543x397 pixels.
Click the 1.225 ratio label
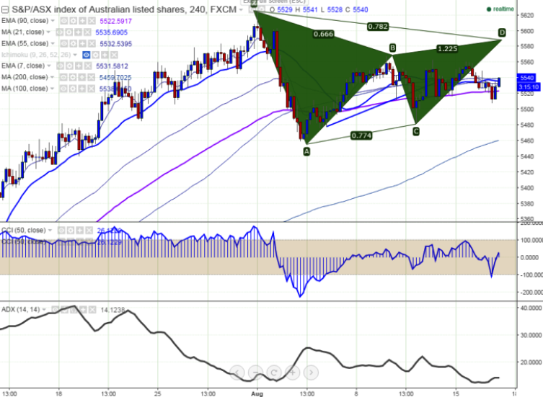pos(447,49)
